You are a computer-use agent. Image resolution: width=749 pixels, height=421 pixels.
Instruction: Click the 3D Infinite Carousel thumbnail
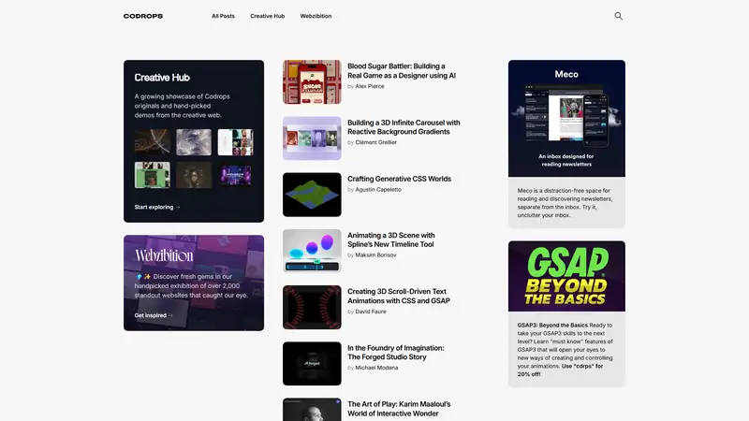312,138
